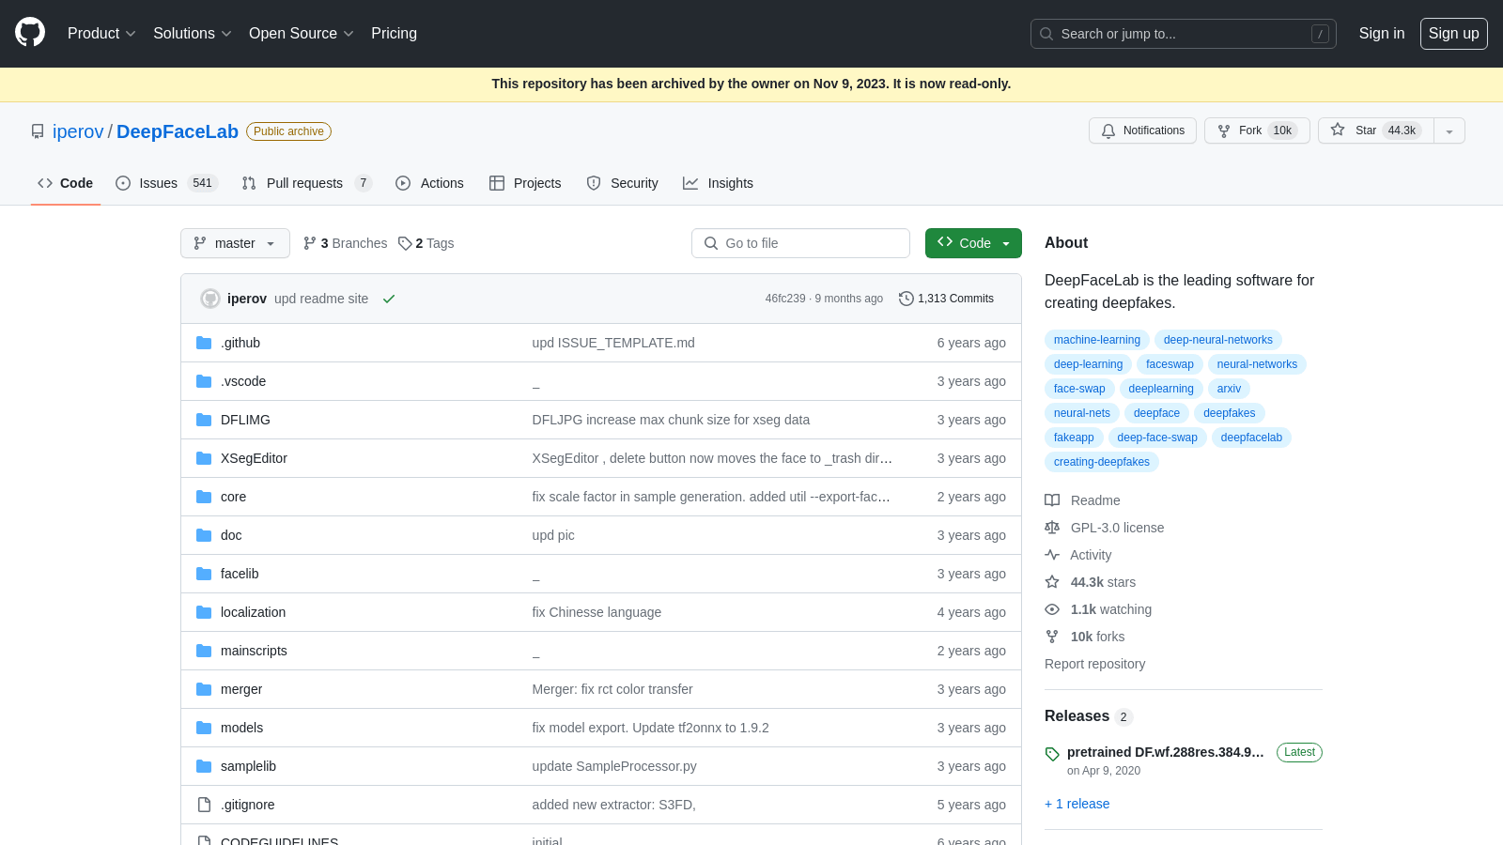Open the master branch dropdown
This screenshot has height=845, width=1503.
235,243
